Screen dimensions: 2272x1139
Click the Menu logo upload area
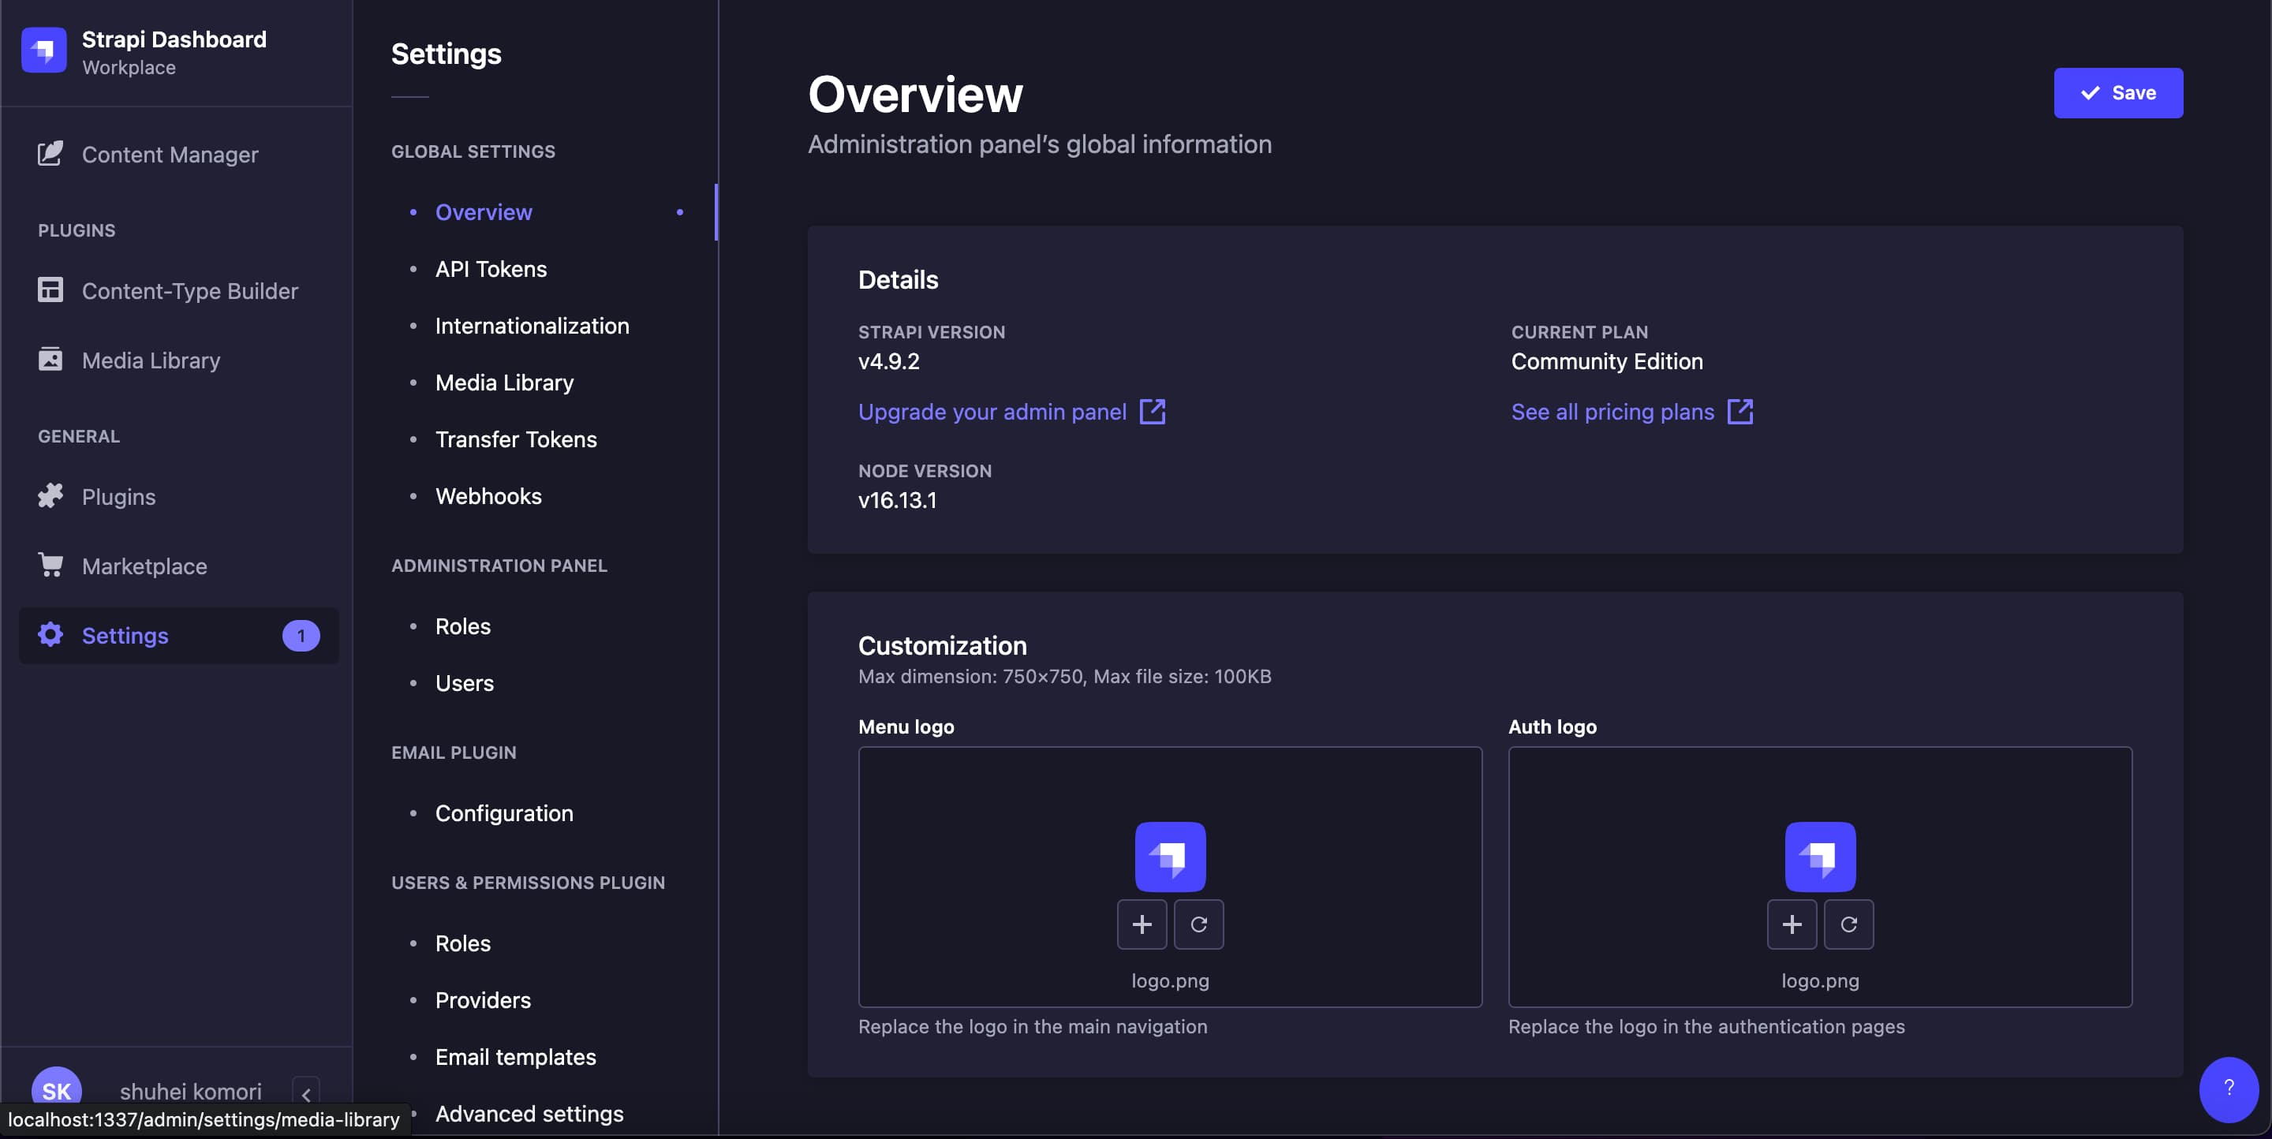pos(1169,876)
